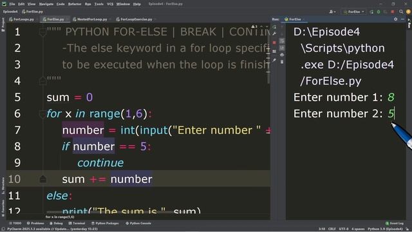This screenshot has height=232, width=412.
Task: Open the Code menu
Action: pos(61,4)
